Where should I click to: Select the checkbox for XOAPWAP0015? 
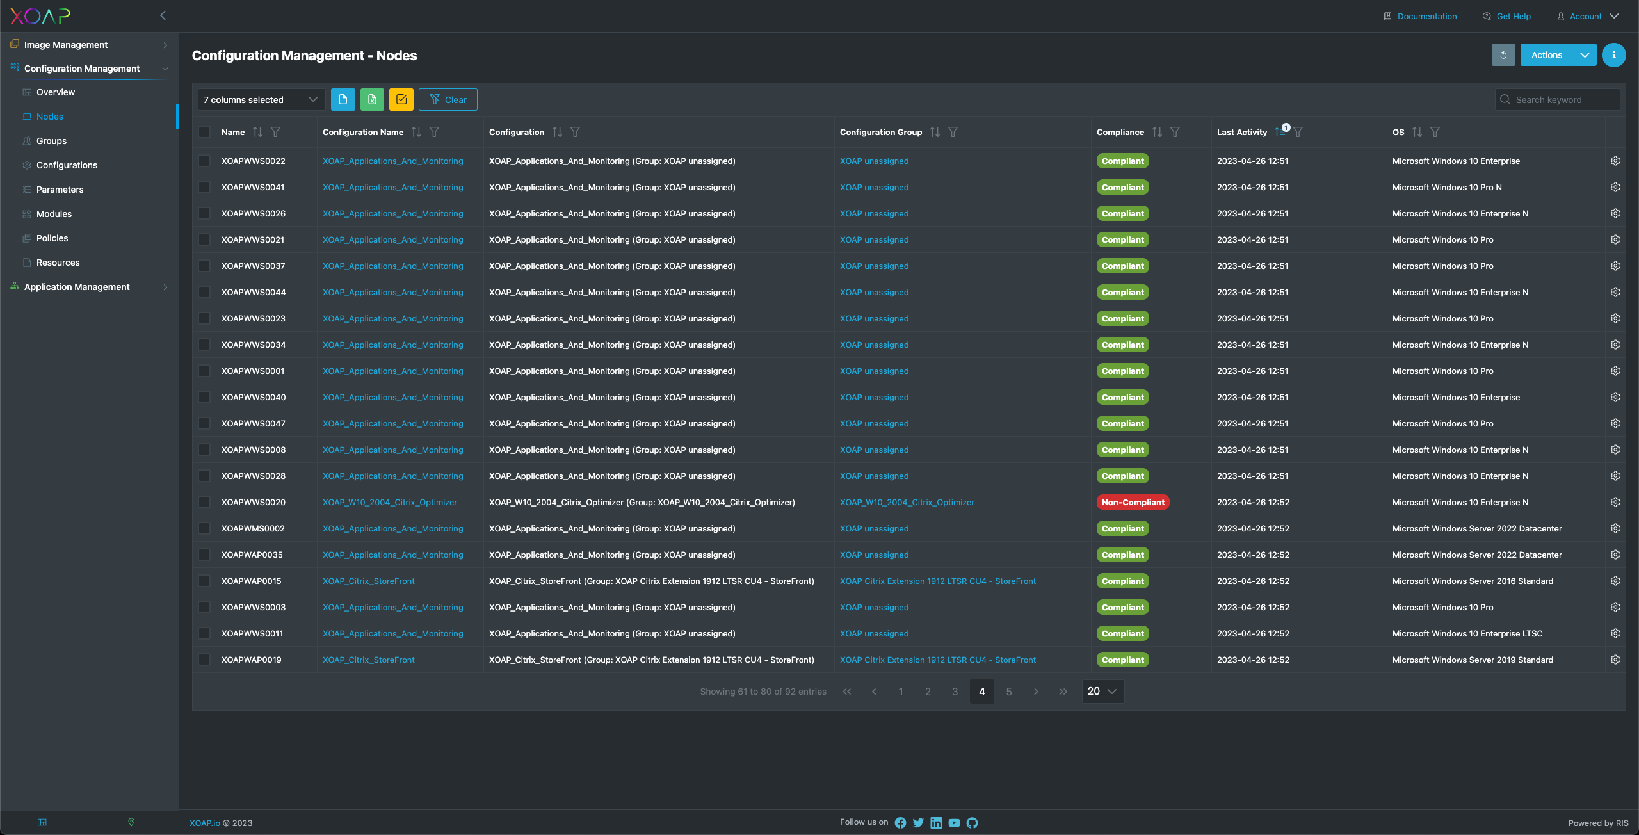pyautogui.click(x=204, y=581)
